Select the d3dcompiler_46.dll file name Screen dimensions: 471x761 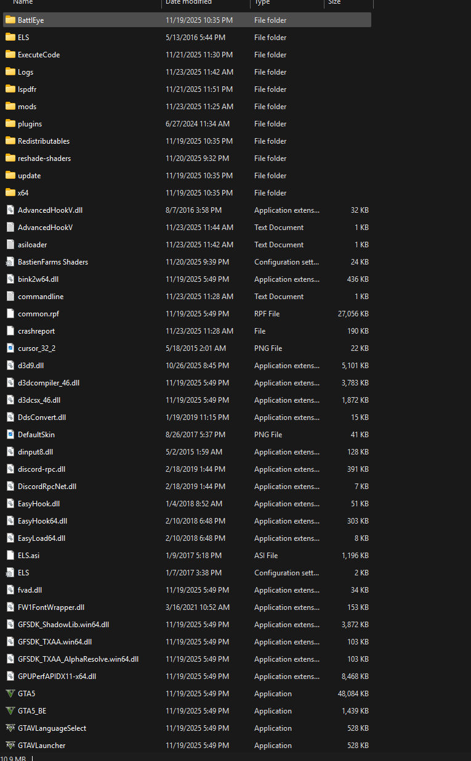tap(49, 383)
